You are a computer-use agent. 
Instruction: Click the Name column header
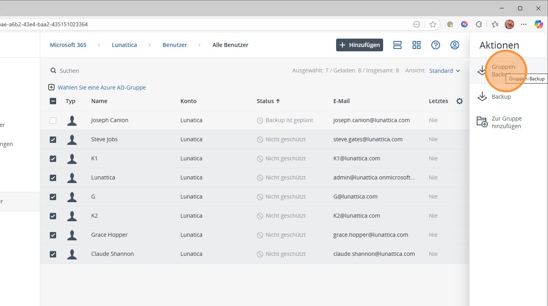coord(99,101)
